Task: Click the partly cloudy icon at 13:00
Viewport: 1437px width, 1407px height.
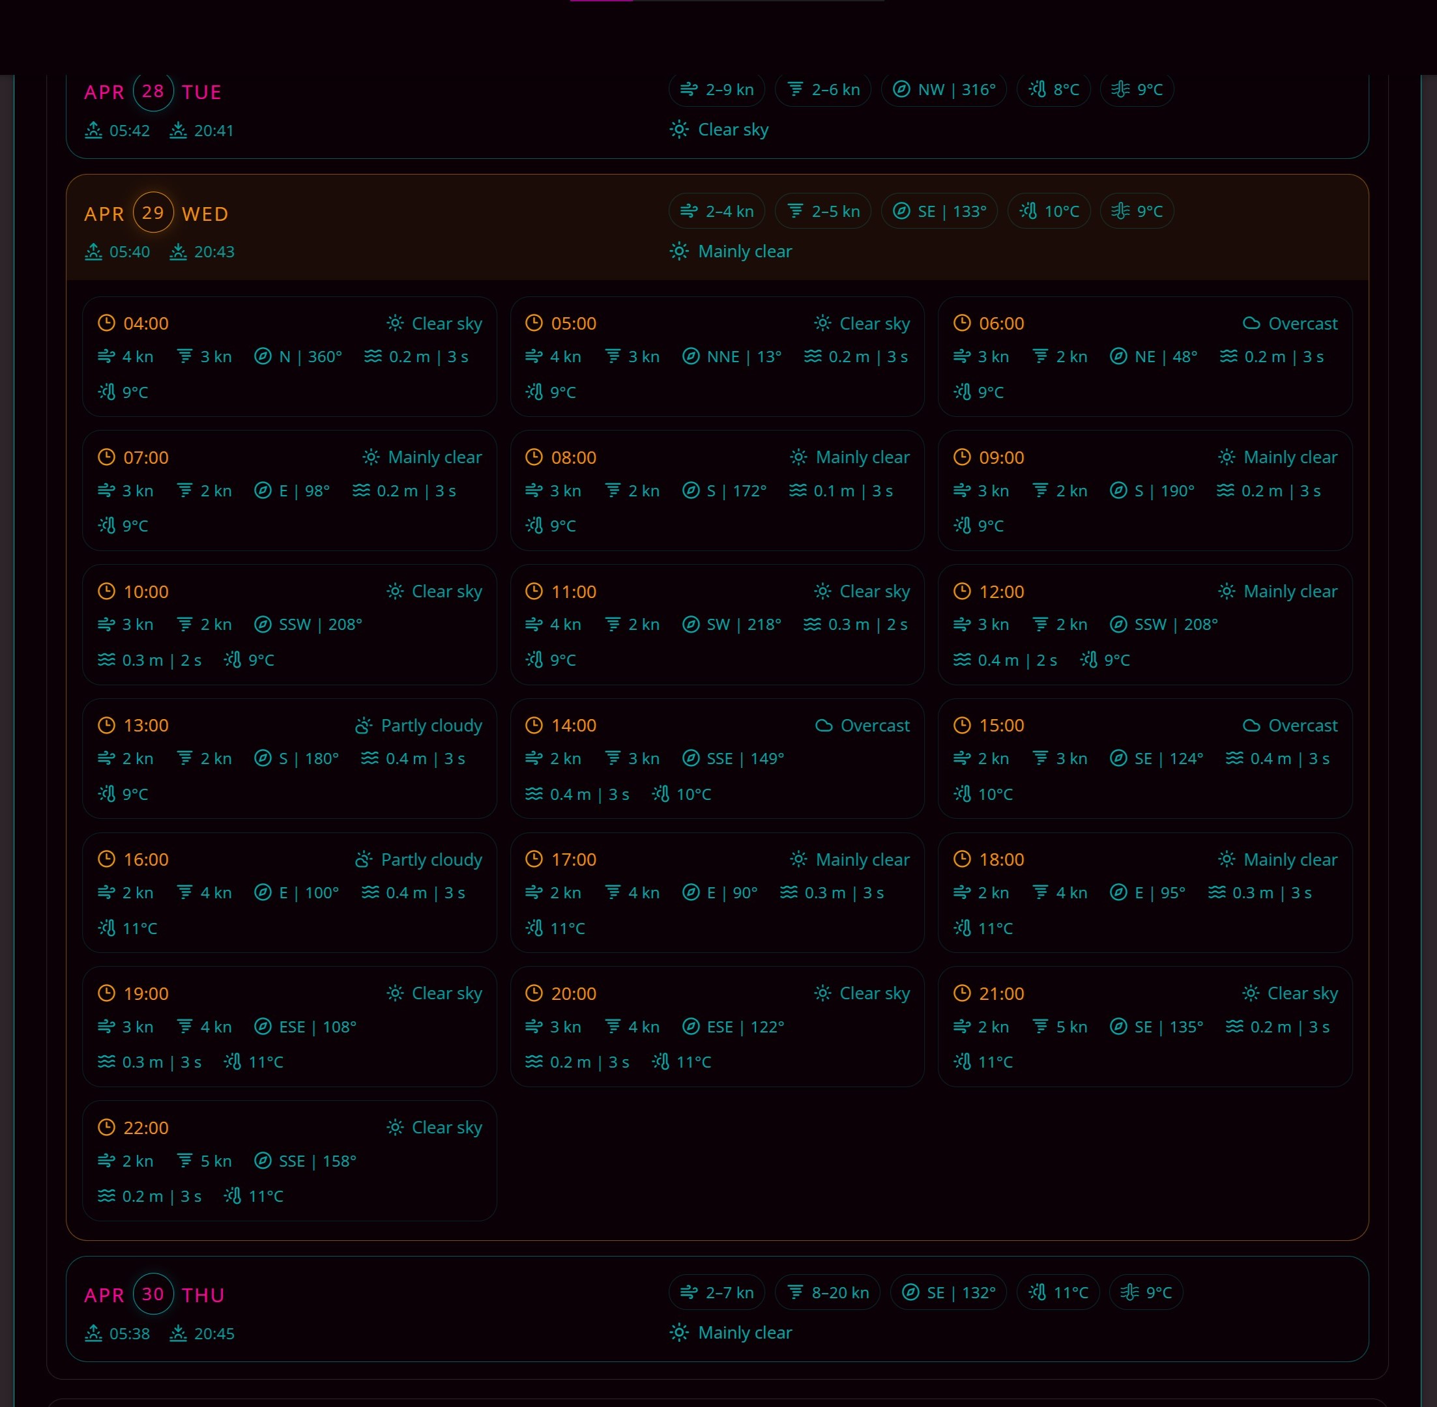Action: 363,726
